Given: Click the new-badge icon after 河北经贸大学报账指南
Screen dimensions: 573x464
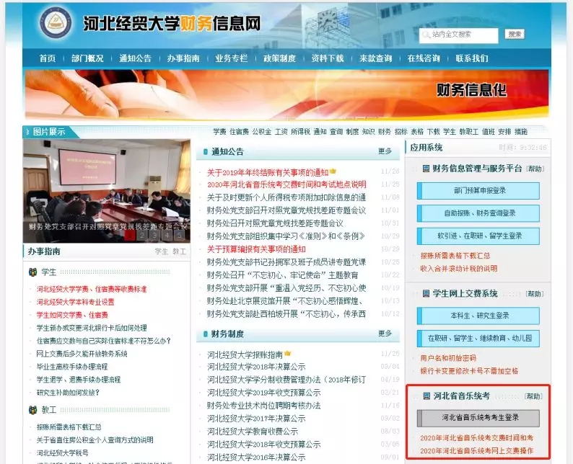Looking at the screenshot, I should tap(288, 354).
